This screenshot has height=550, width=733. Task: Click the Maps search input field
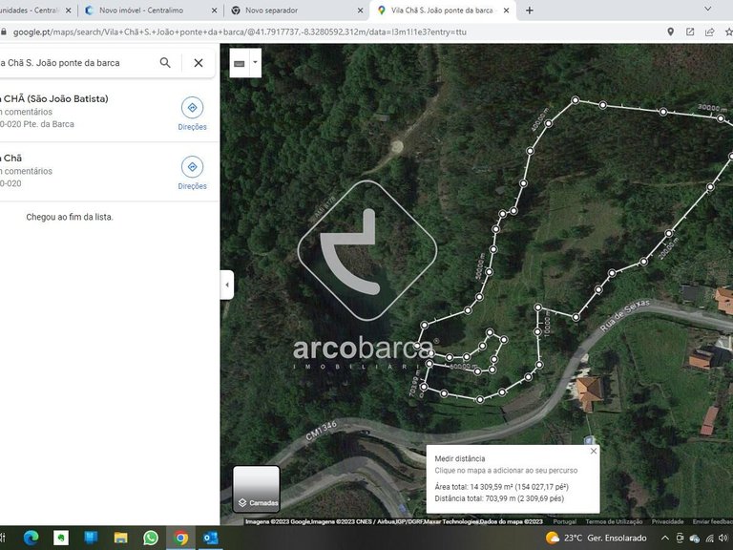tap(77, 63)
